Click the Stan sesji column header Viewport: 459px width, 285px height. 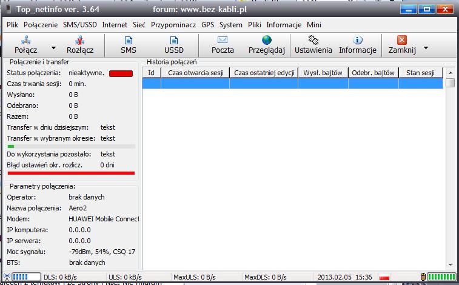pos(420,73)
